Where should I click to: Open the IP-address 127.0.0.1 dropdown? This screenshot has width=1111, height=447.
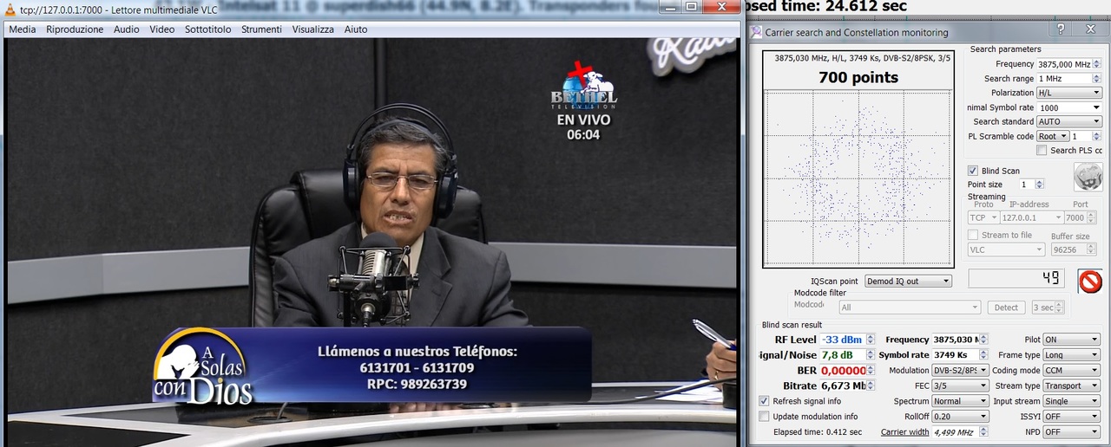[x=1031, y=217]
